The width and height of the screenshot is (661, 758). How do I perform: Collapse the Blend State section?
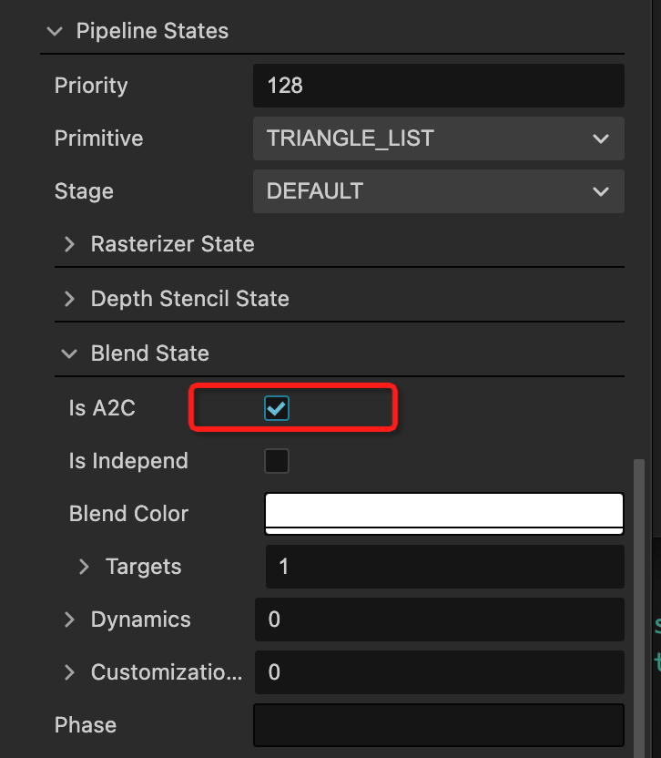pyautogui.click(x=69, y=354)
